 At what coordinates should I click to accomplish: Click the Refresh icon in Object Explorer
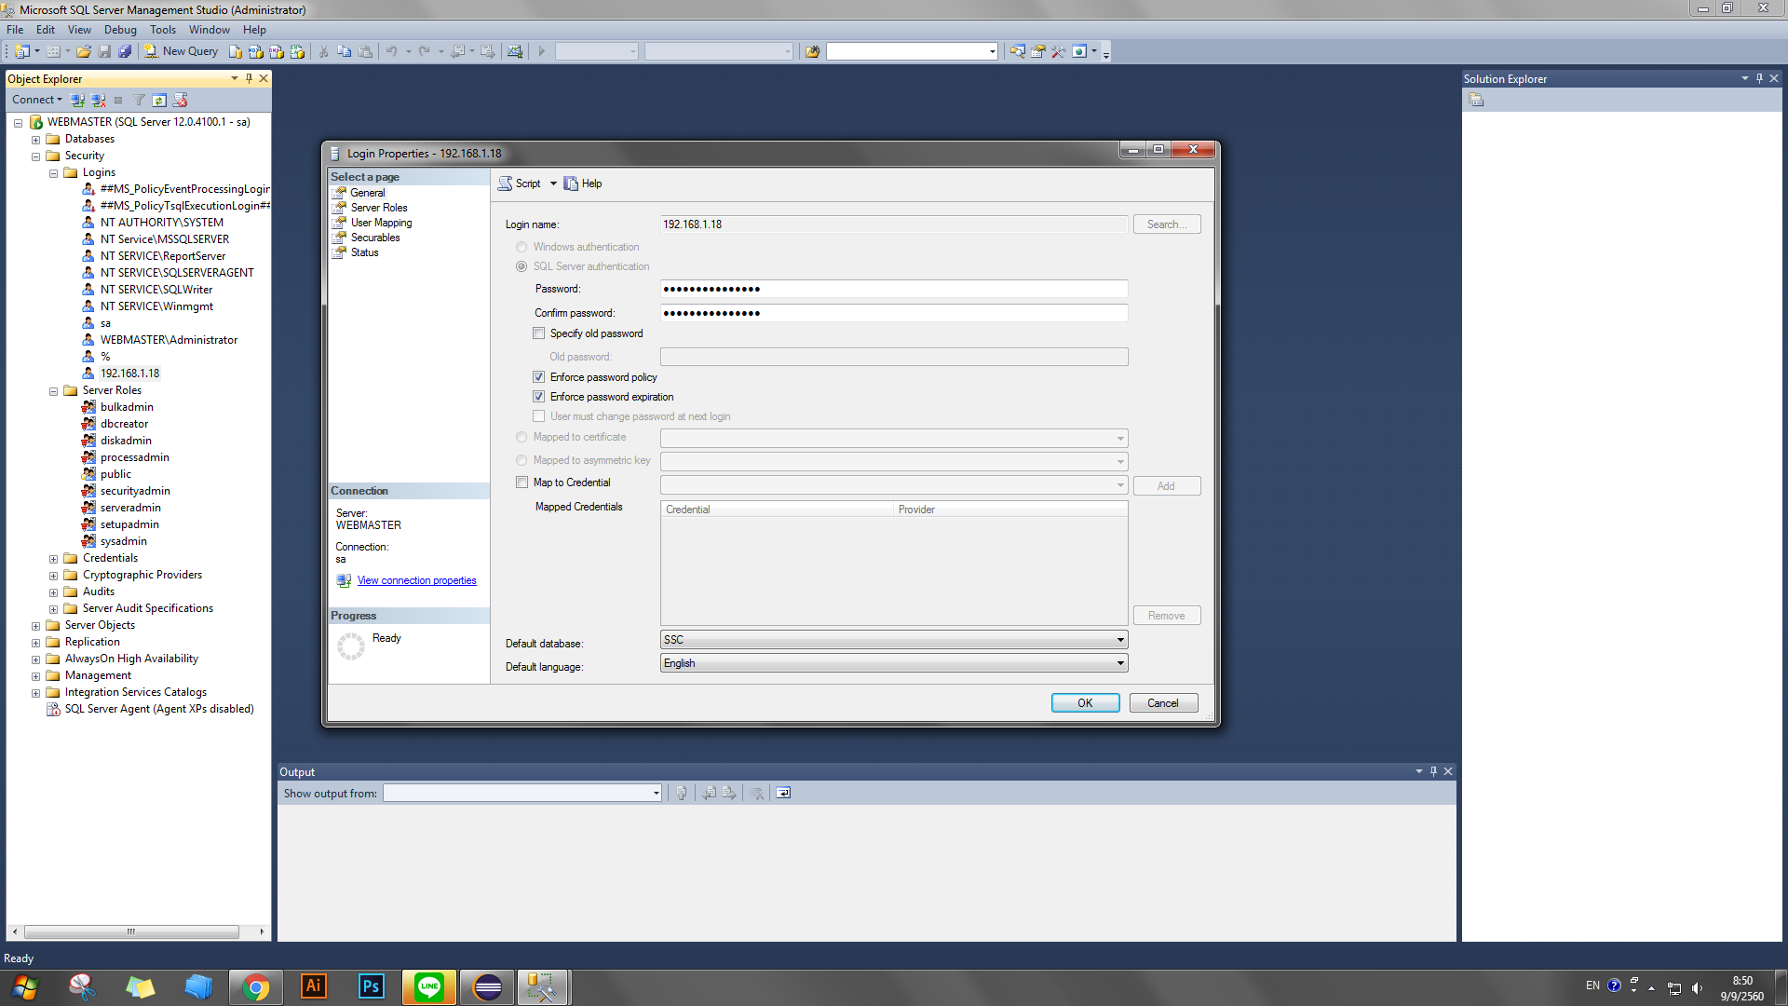pyautogui.click(x=159, y=100)
